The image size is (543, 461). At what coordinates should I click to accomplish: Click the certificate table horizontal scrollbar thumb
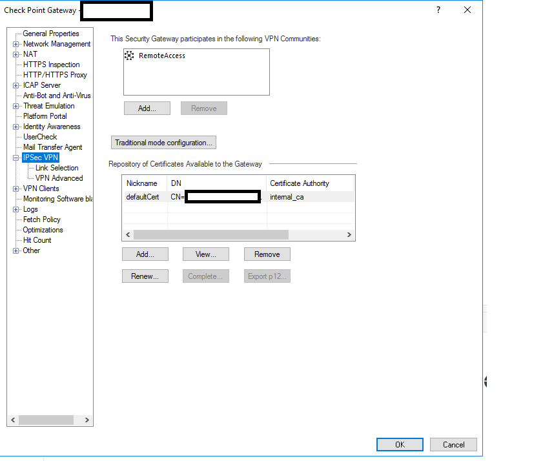pyautogui.click(x=211, y=235)
